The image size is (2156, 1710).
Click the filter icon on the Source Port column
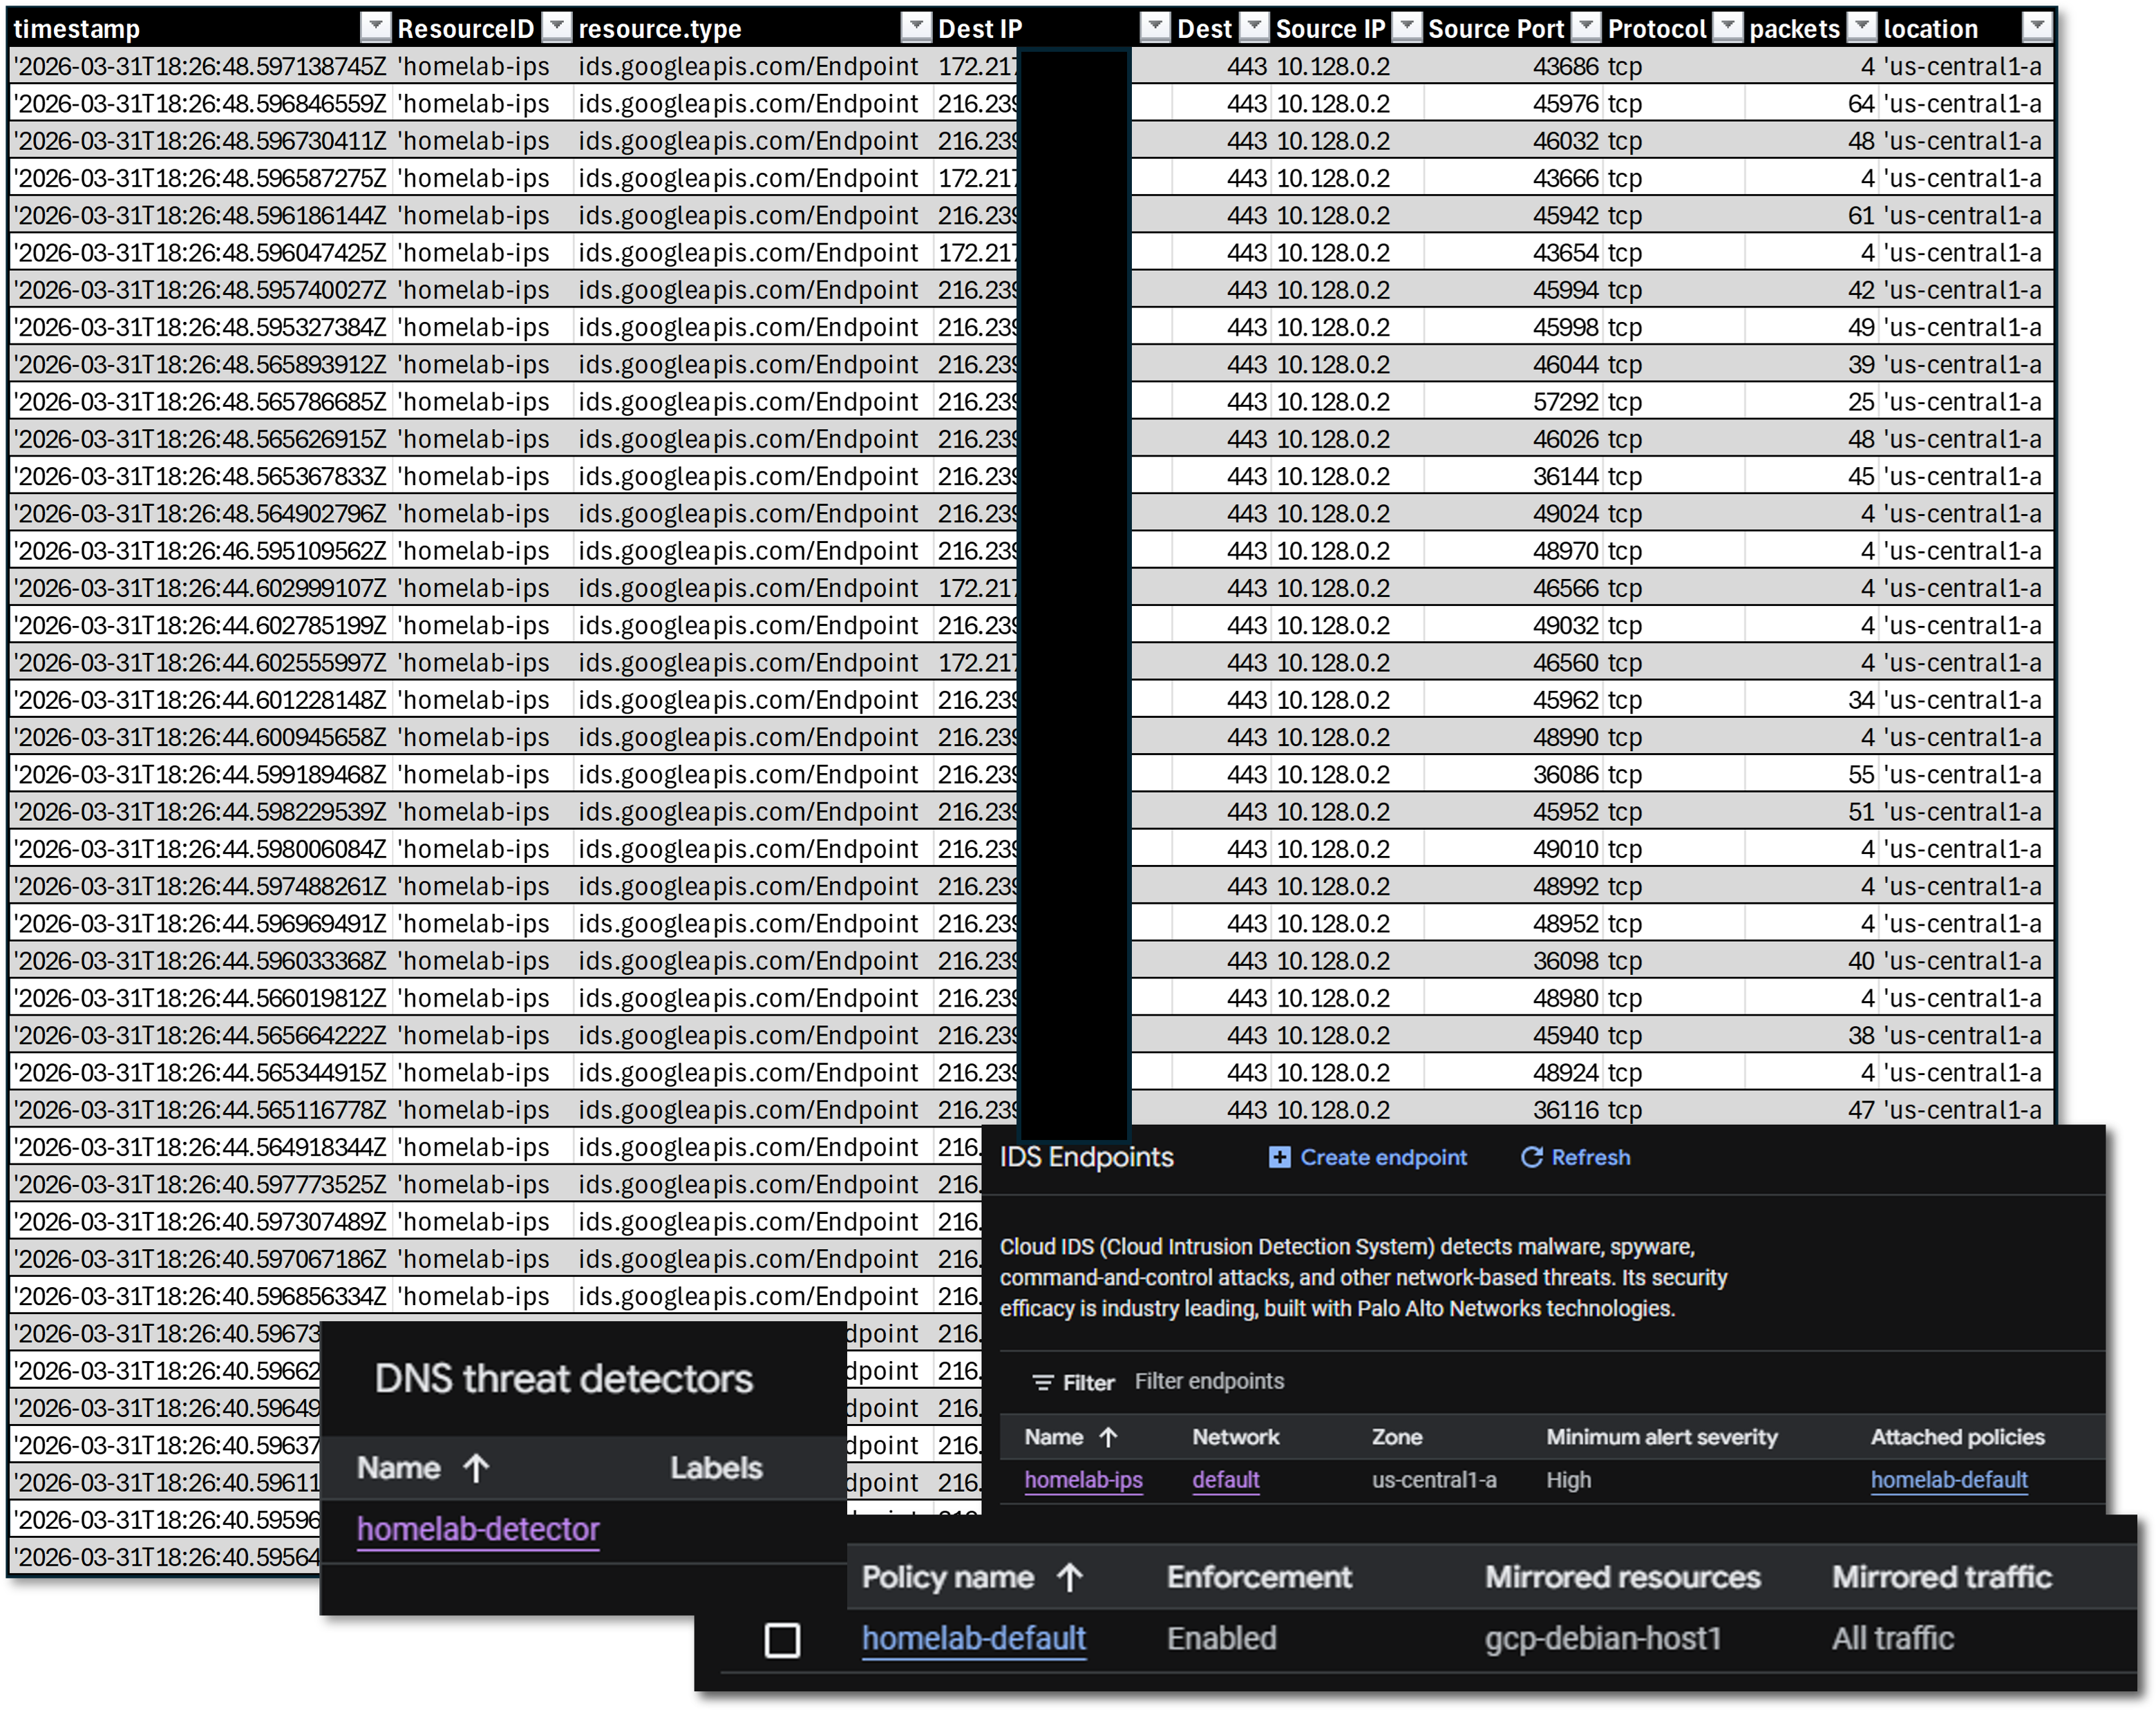[x=1585, y=28]
